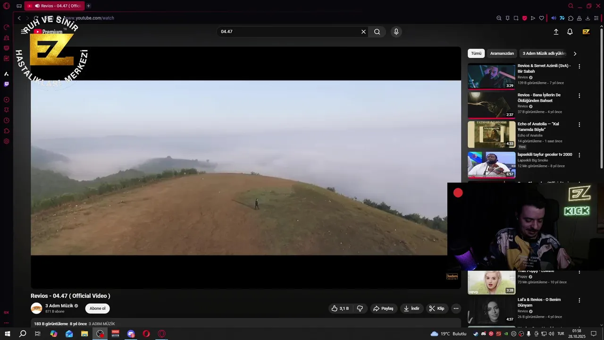
Task: Open Discord from the taskbar
Action: pyautogui.click(x=131, y=334)
